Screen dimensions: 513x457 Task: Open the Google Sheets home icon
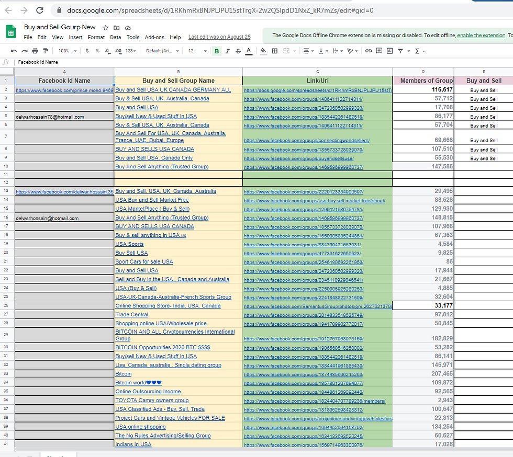click(11, 32)
